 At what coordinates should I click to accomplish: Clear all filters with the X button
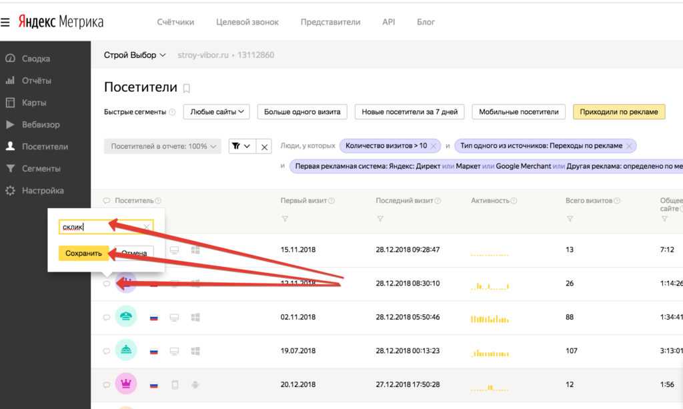[264, 147]
